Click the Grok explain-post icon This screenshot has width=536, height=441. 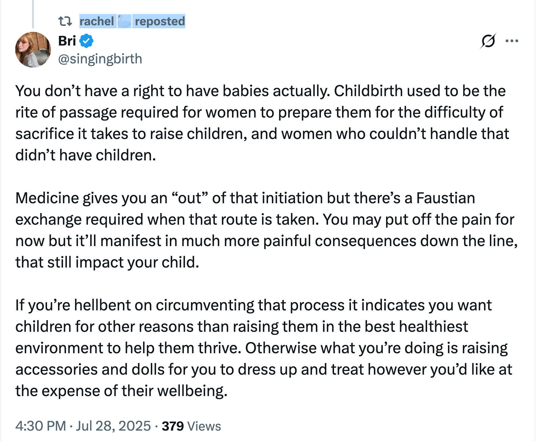point(488,41)
